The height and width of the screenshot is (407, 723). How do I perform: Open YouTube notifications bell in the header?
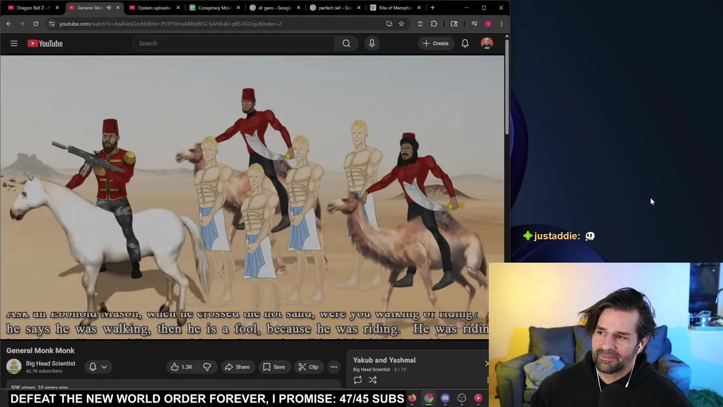[465, 44]
